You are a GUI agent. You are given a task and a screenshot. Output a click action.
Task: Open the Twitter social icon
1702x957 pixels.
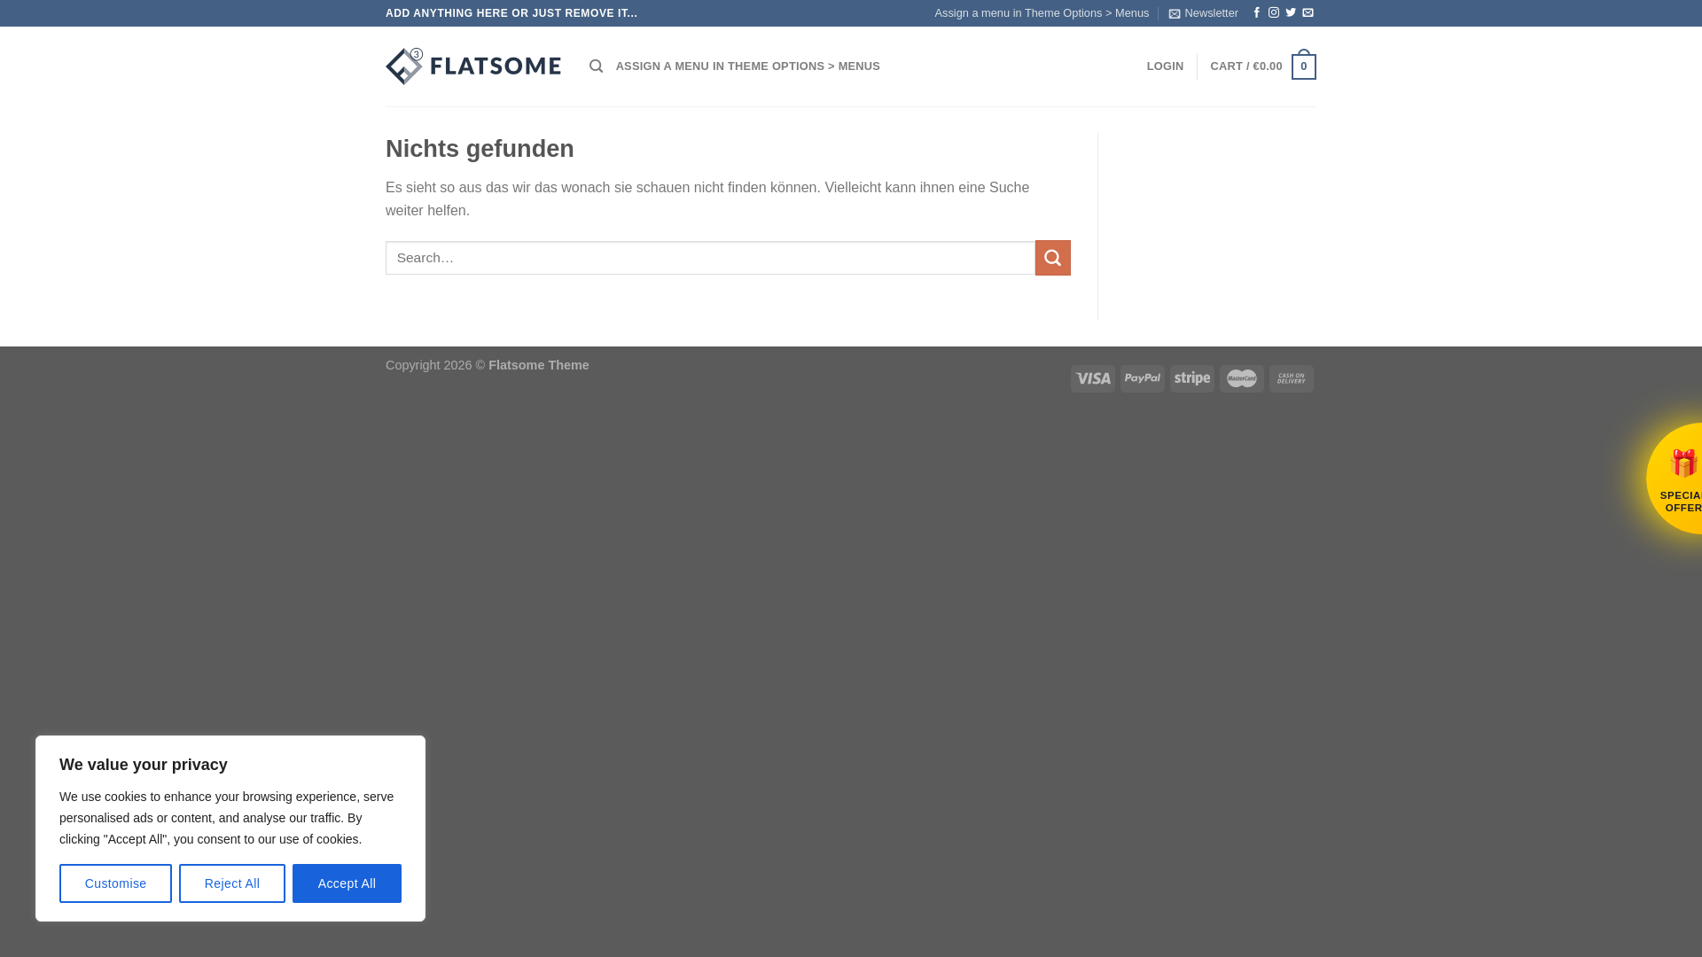click(1291, 13)
